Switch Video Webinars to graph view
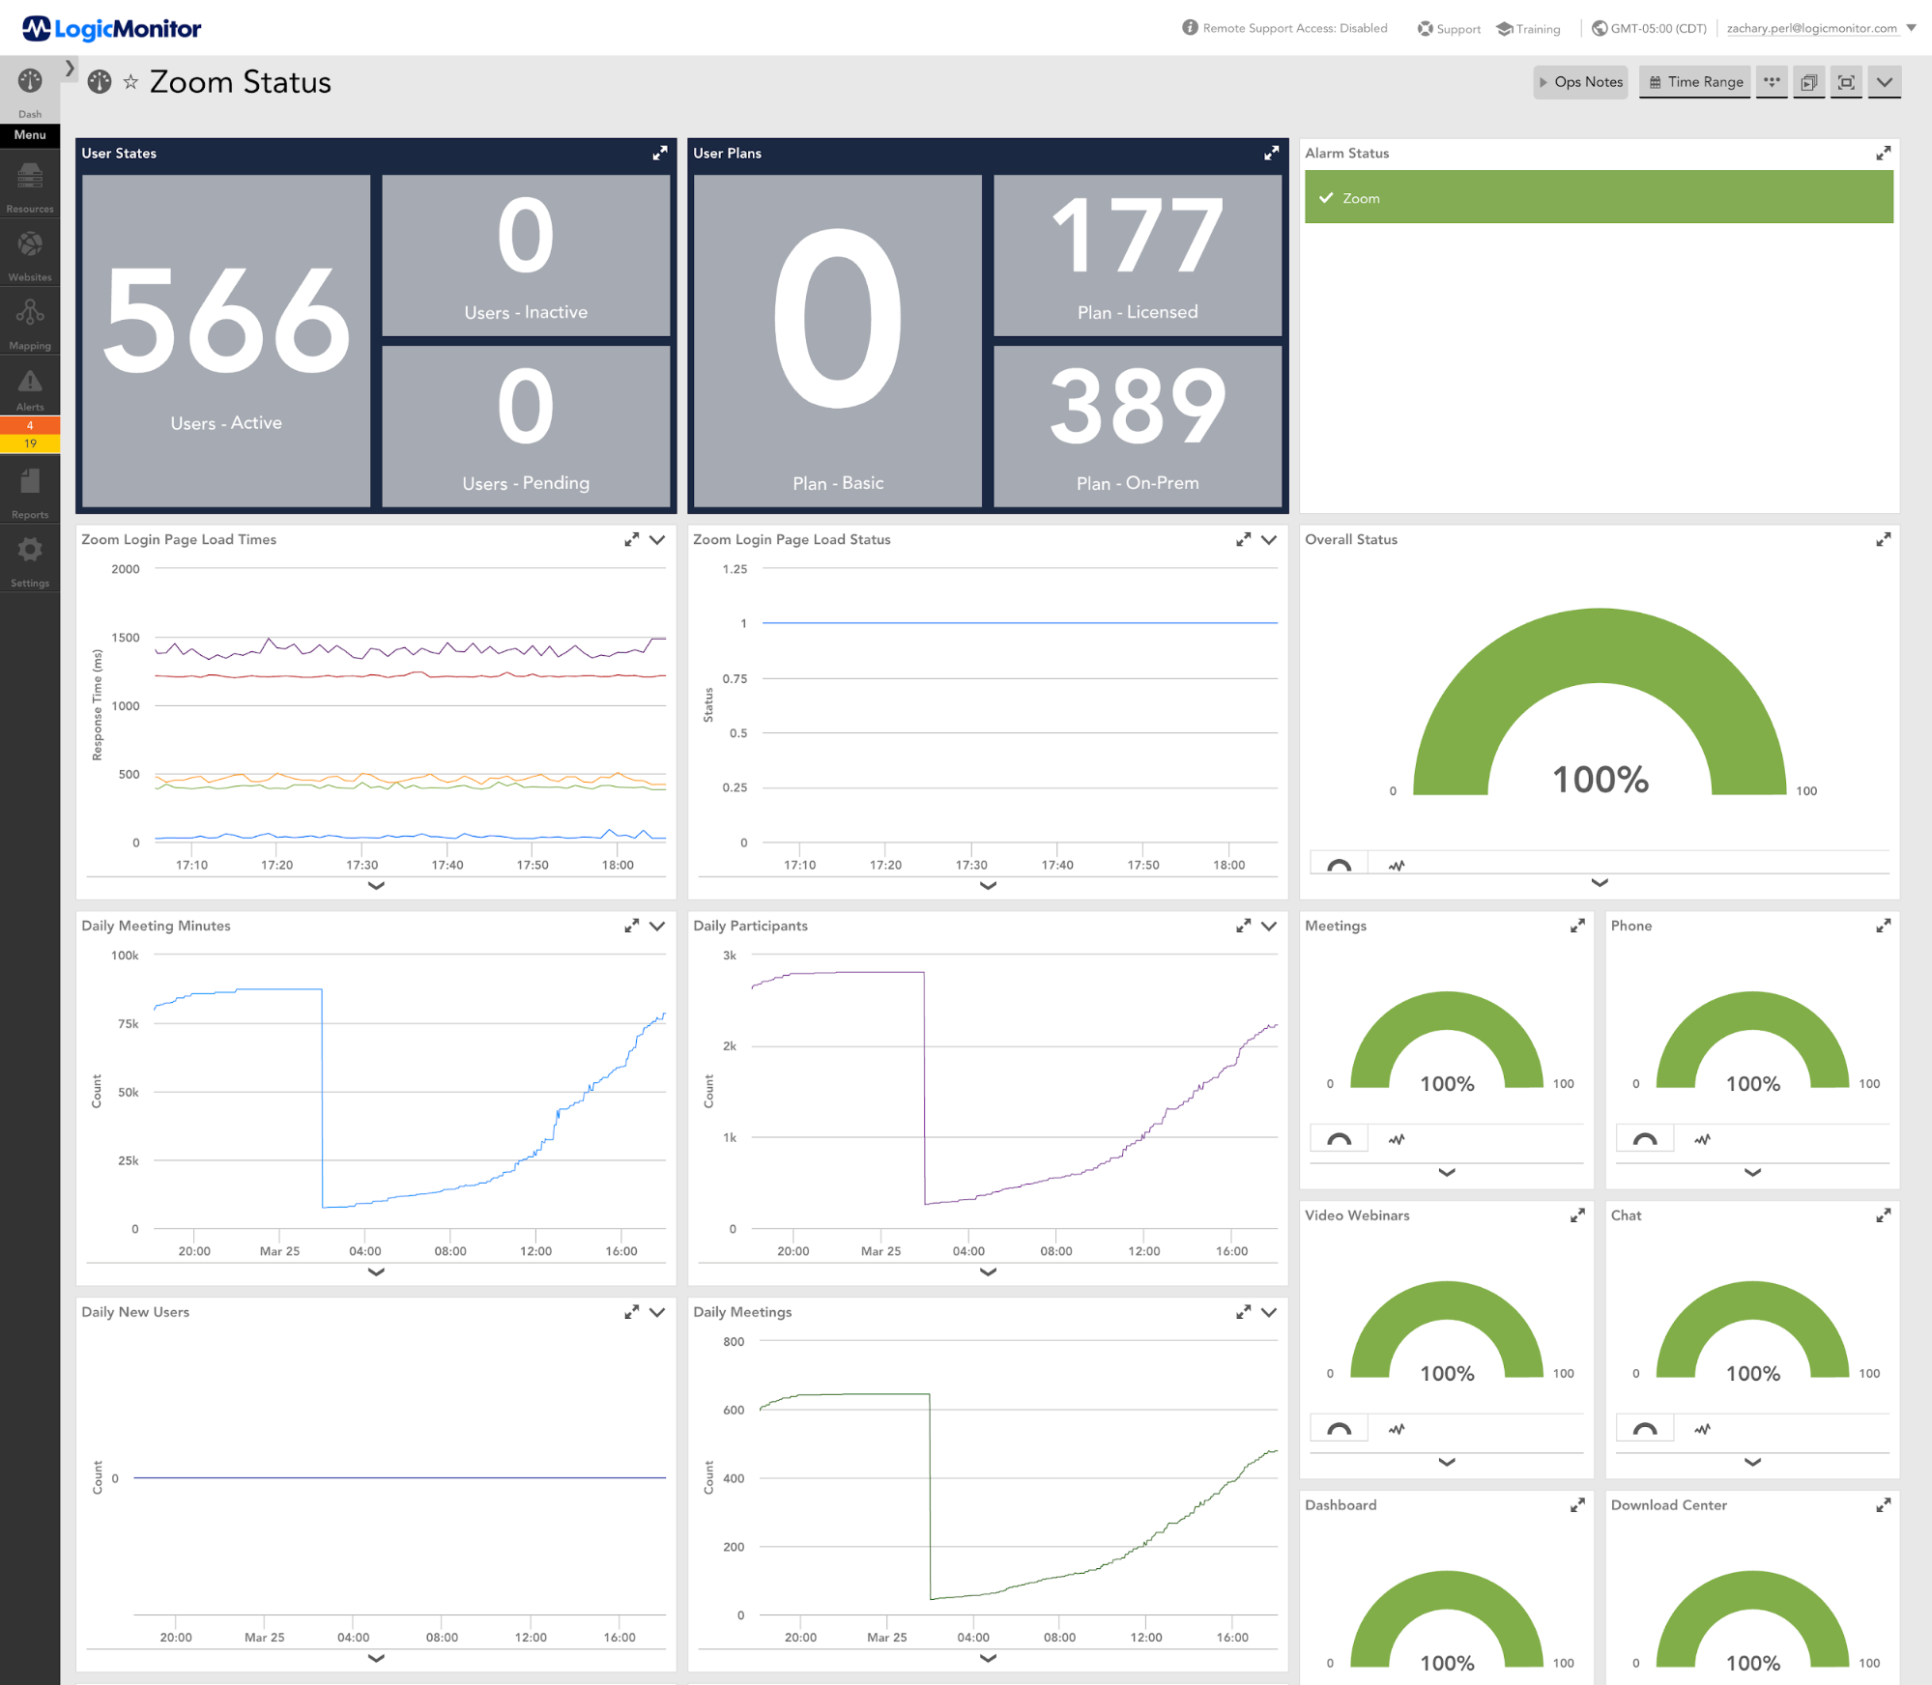 [1396, 1429]
